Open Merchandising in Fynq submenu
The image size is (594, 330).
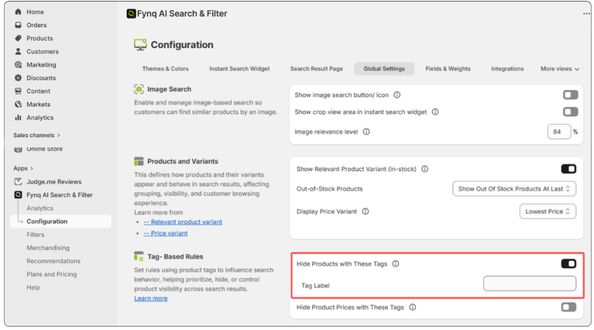coord(48,248)
